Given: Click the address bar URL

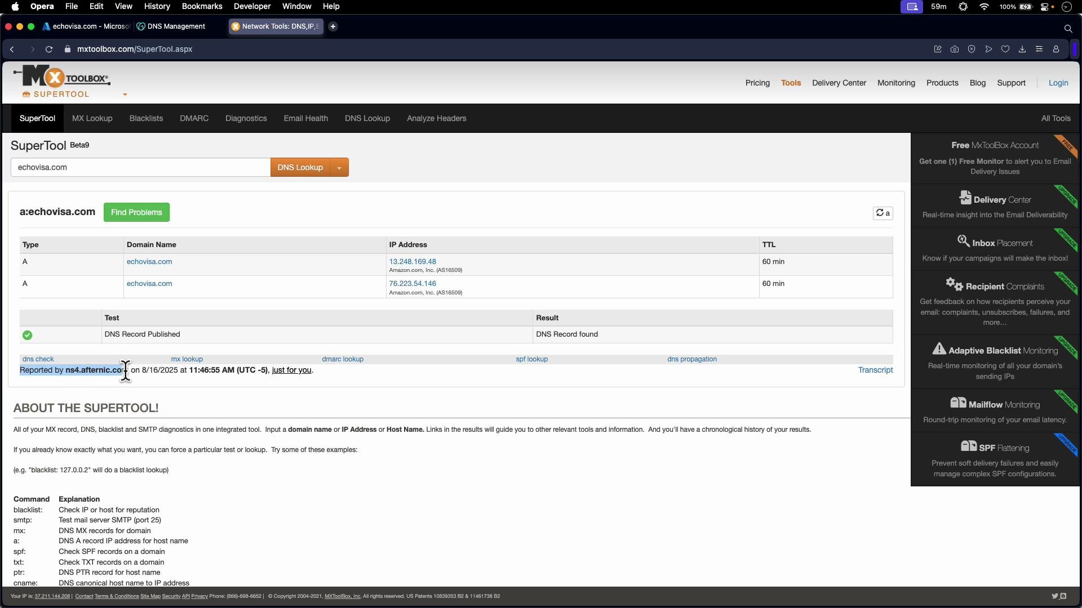Looking at the screenshot, I should tap(135, 50).
